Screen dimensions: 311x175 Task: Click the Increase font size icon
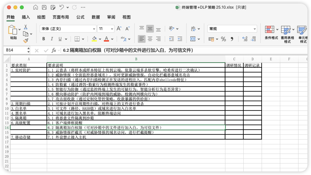(x=119, y=29)
